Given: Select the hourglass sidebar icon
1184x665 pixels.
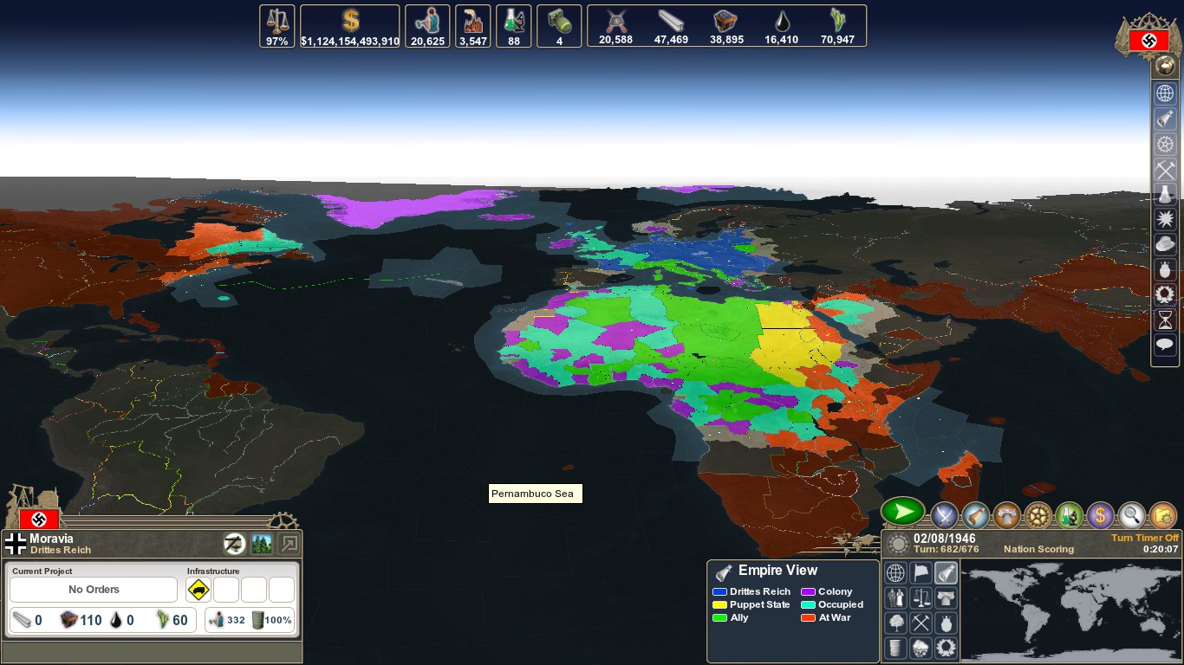Looking at the screenshot, I should click(x=1165, y=320).
